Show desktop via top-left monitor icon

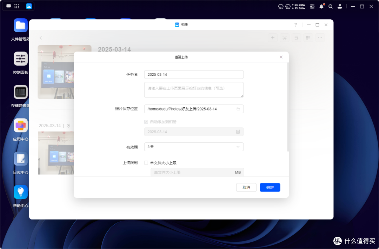(x=8, y=6)
